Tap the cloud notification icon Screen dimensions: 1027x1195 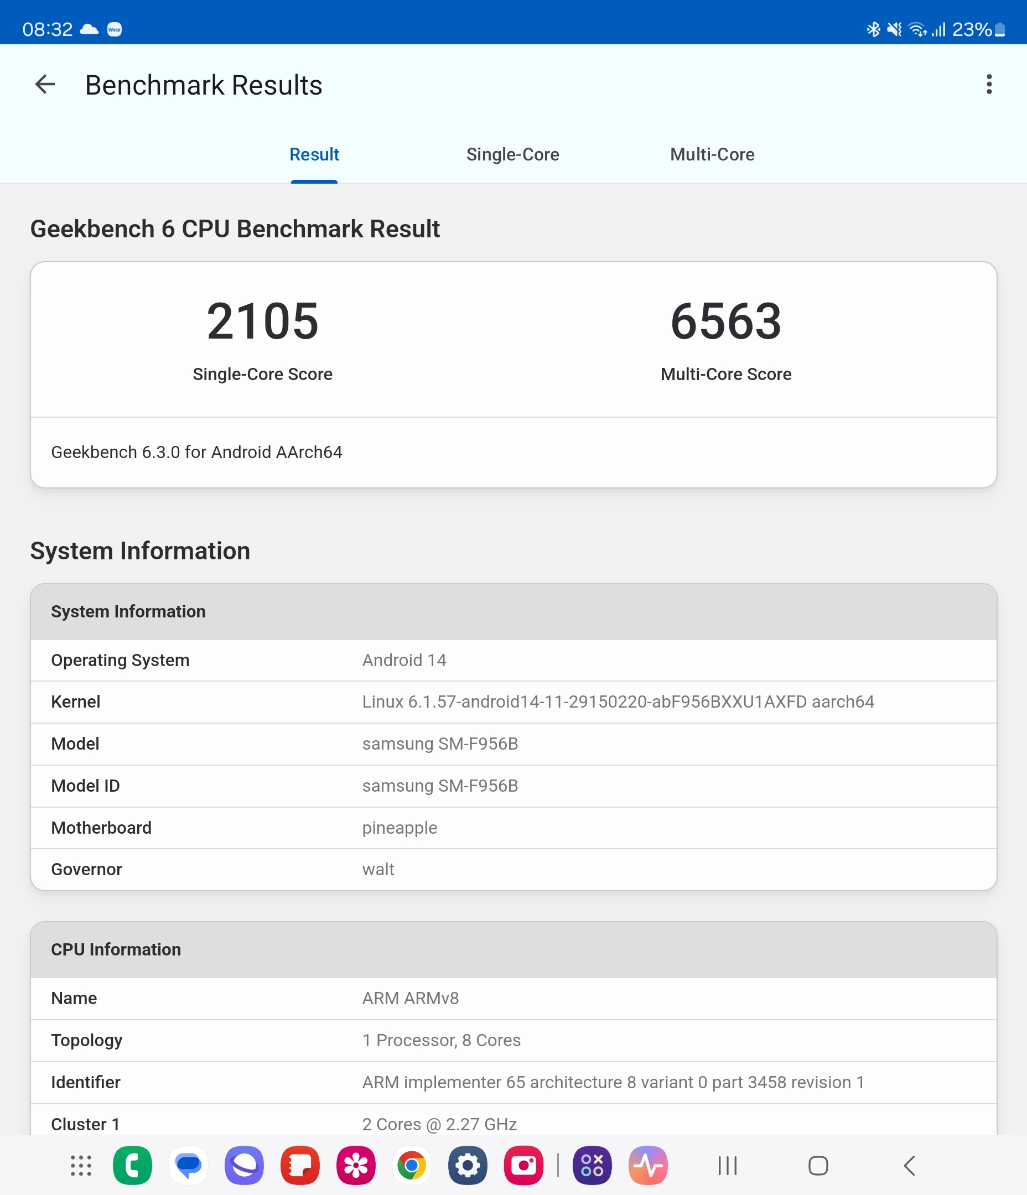coord(89,29)
